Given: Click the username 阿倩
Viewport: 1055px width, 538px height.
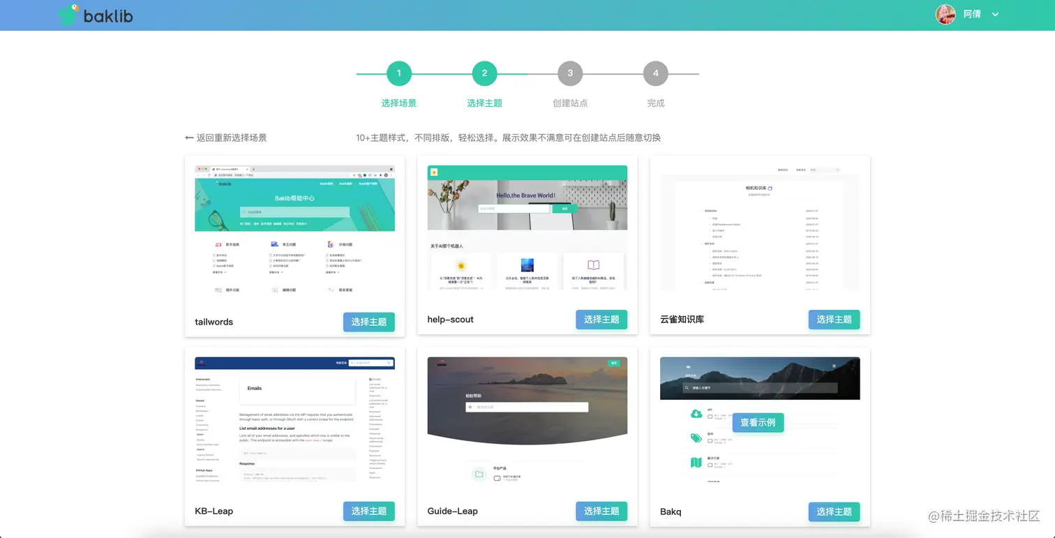Looking at the screenshot, I should tap(972, 14).
